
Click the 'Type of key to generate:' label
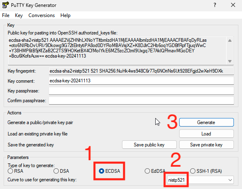(31, 165)
